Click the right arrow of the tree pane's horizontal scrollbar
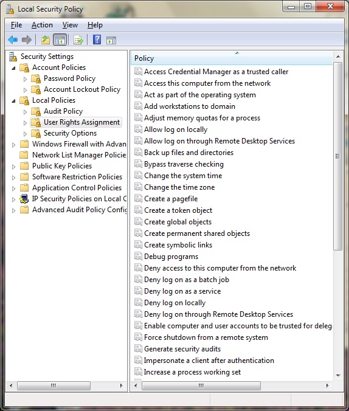The height and width of the screenshot is (411, 349). (121, 385)
